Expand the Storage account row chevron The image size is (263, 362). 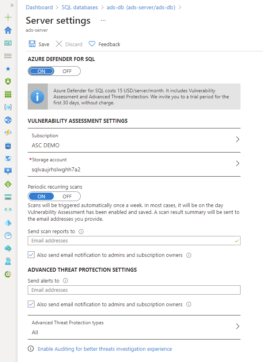(237, 163)
